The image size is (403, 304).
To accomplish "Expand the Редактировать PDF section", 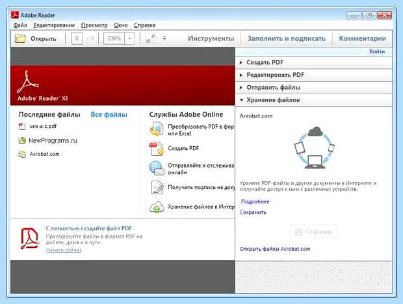I will tap(314, 75).
